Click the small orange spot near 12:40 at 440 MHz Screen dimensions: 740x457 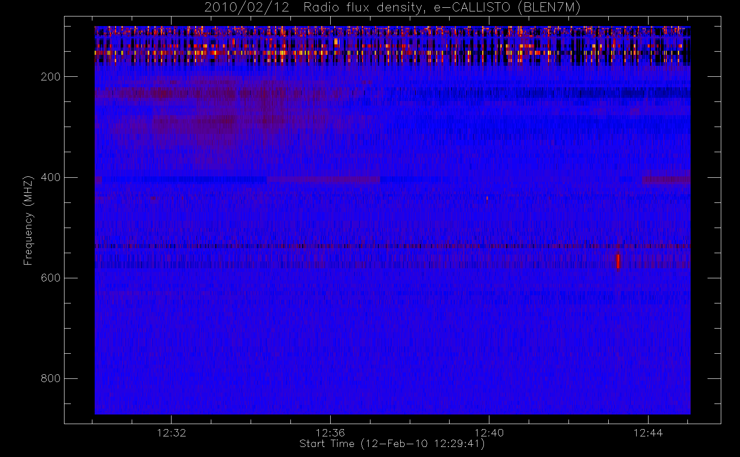coord(487,198)
